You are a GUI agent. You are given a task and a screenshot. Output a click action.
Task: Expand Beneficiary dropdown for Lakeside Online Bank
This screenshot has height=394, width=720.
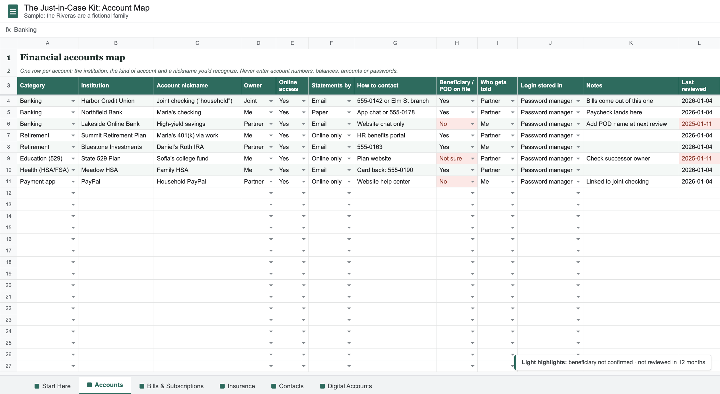pos(472,124)
